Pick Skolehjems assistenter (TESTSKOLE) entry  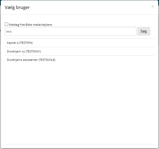[x=31, y=60]
